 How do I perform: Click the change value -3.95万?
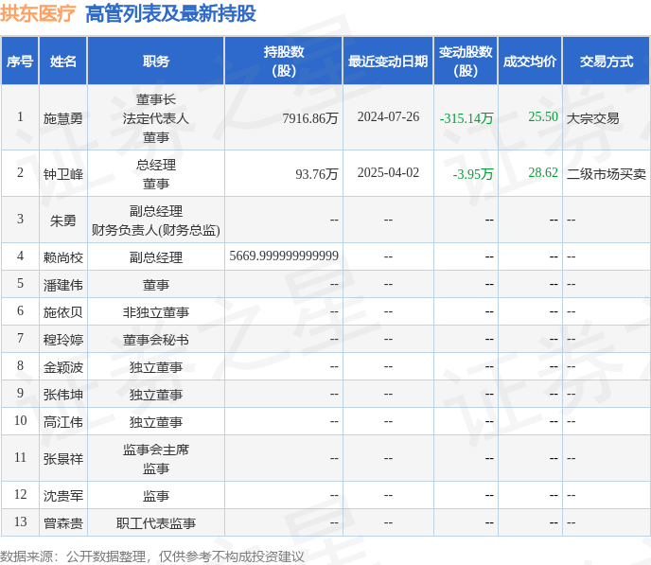[x=473, y=174]
